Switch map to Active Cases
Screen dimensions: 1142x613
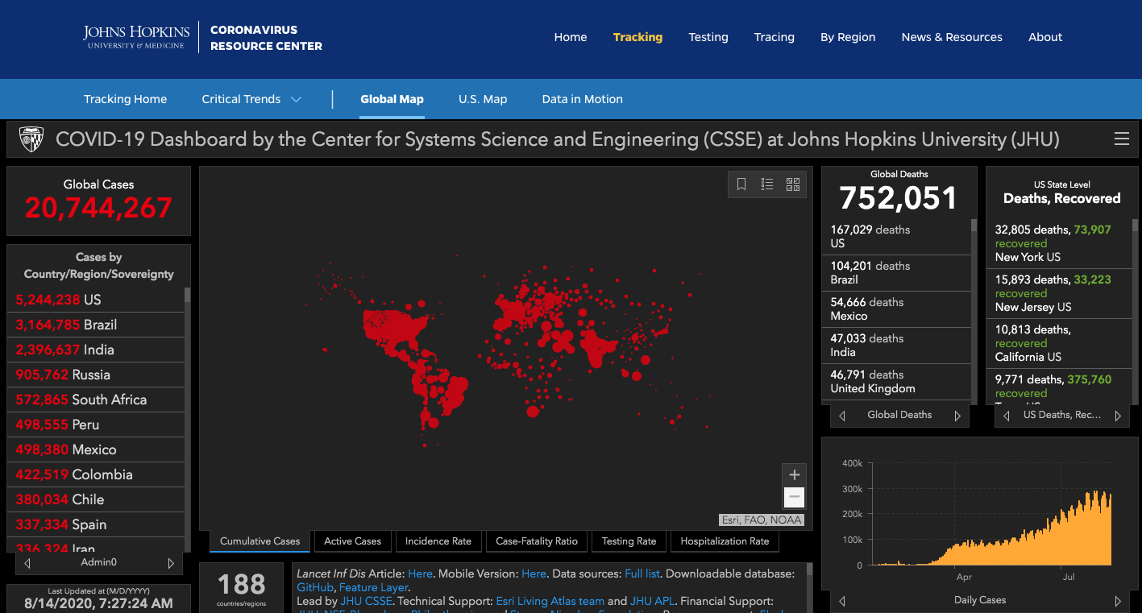pyautogui.click(x=352, y=541)
